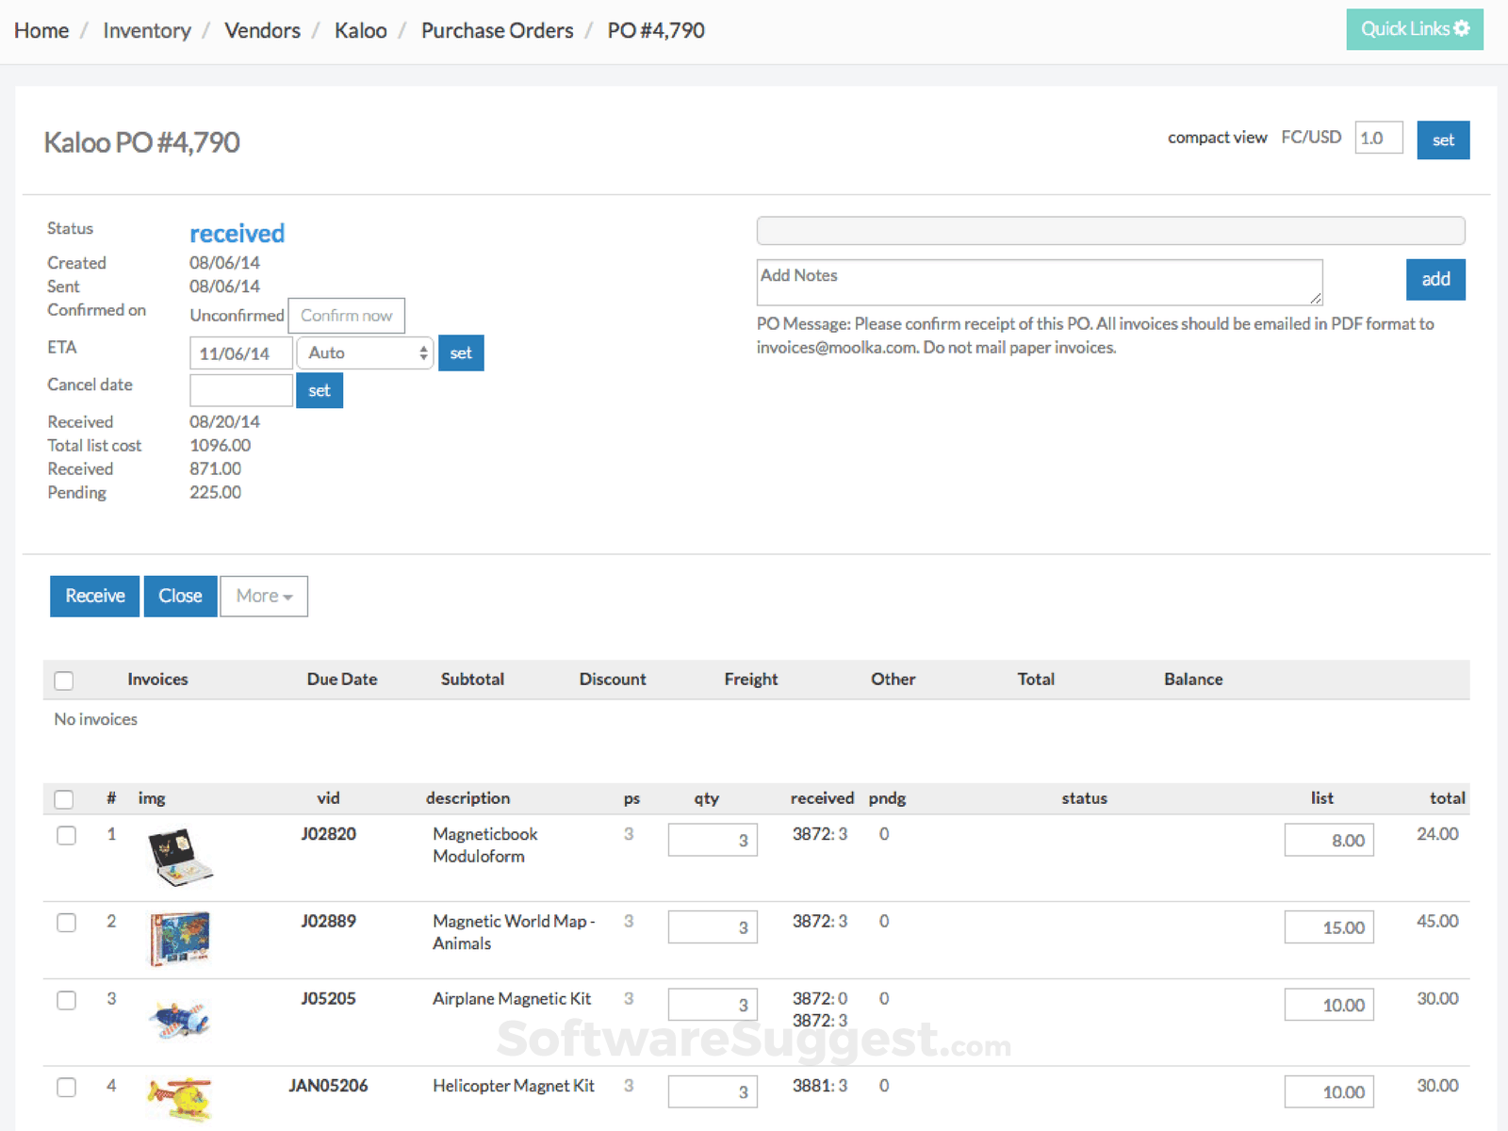This screenshot has width=1508, height=1131.
Task: Click the Confirm now button
Action: point(346,316)
